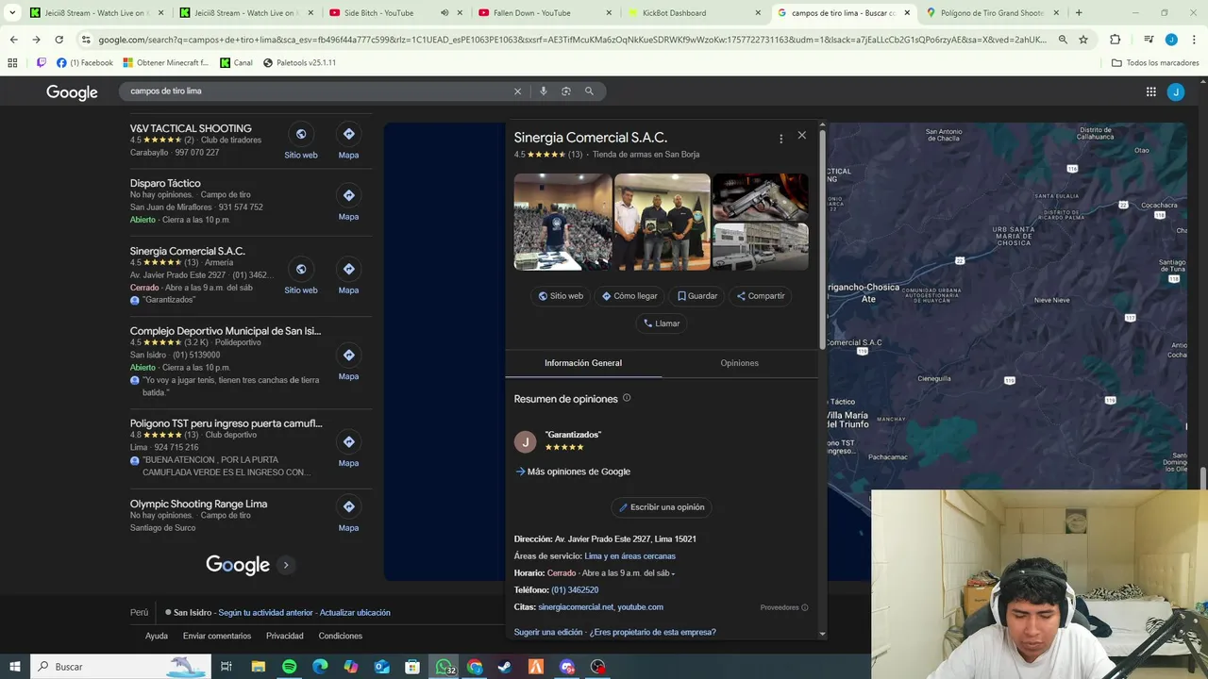Open the Google apps grid

point(1150,91)
